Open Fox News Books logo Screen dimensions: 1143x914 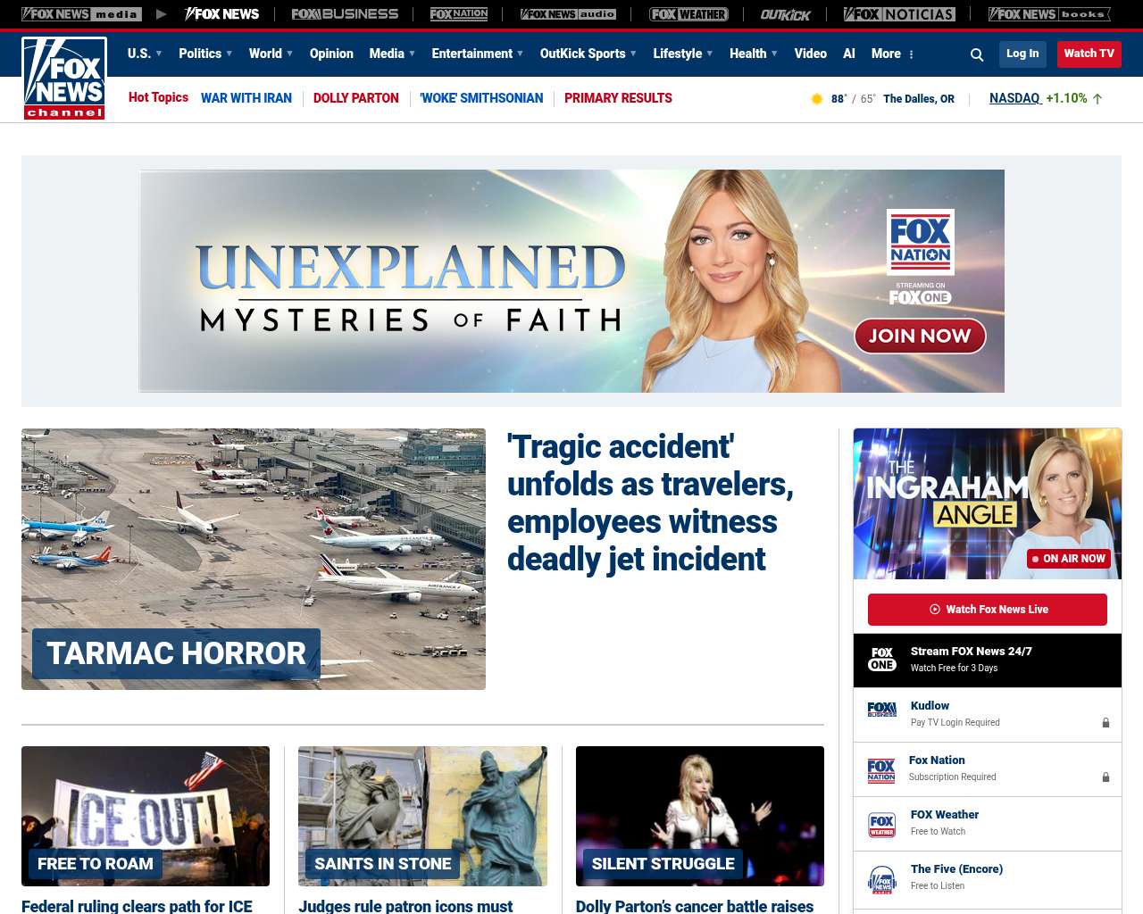pyautogui.click(x=1049, y=14)
